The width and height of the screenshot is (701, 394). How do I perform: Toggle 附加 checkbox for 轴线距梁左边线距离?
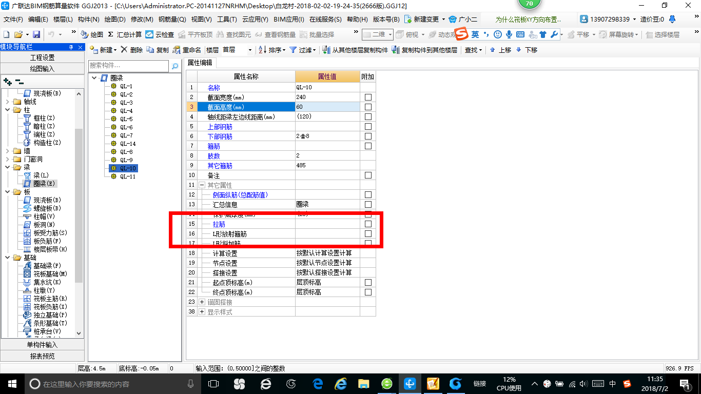point(368,117)
